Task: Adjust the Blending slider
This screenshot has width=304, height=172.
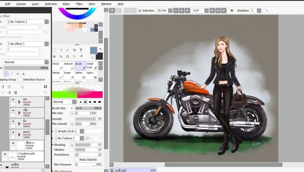Action: click(89, 144)
